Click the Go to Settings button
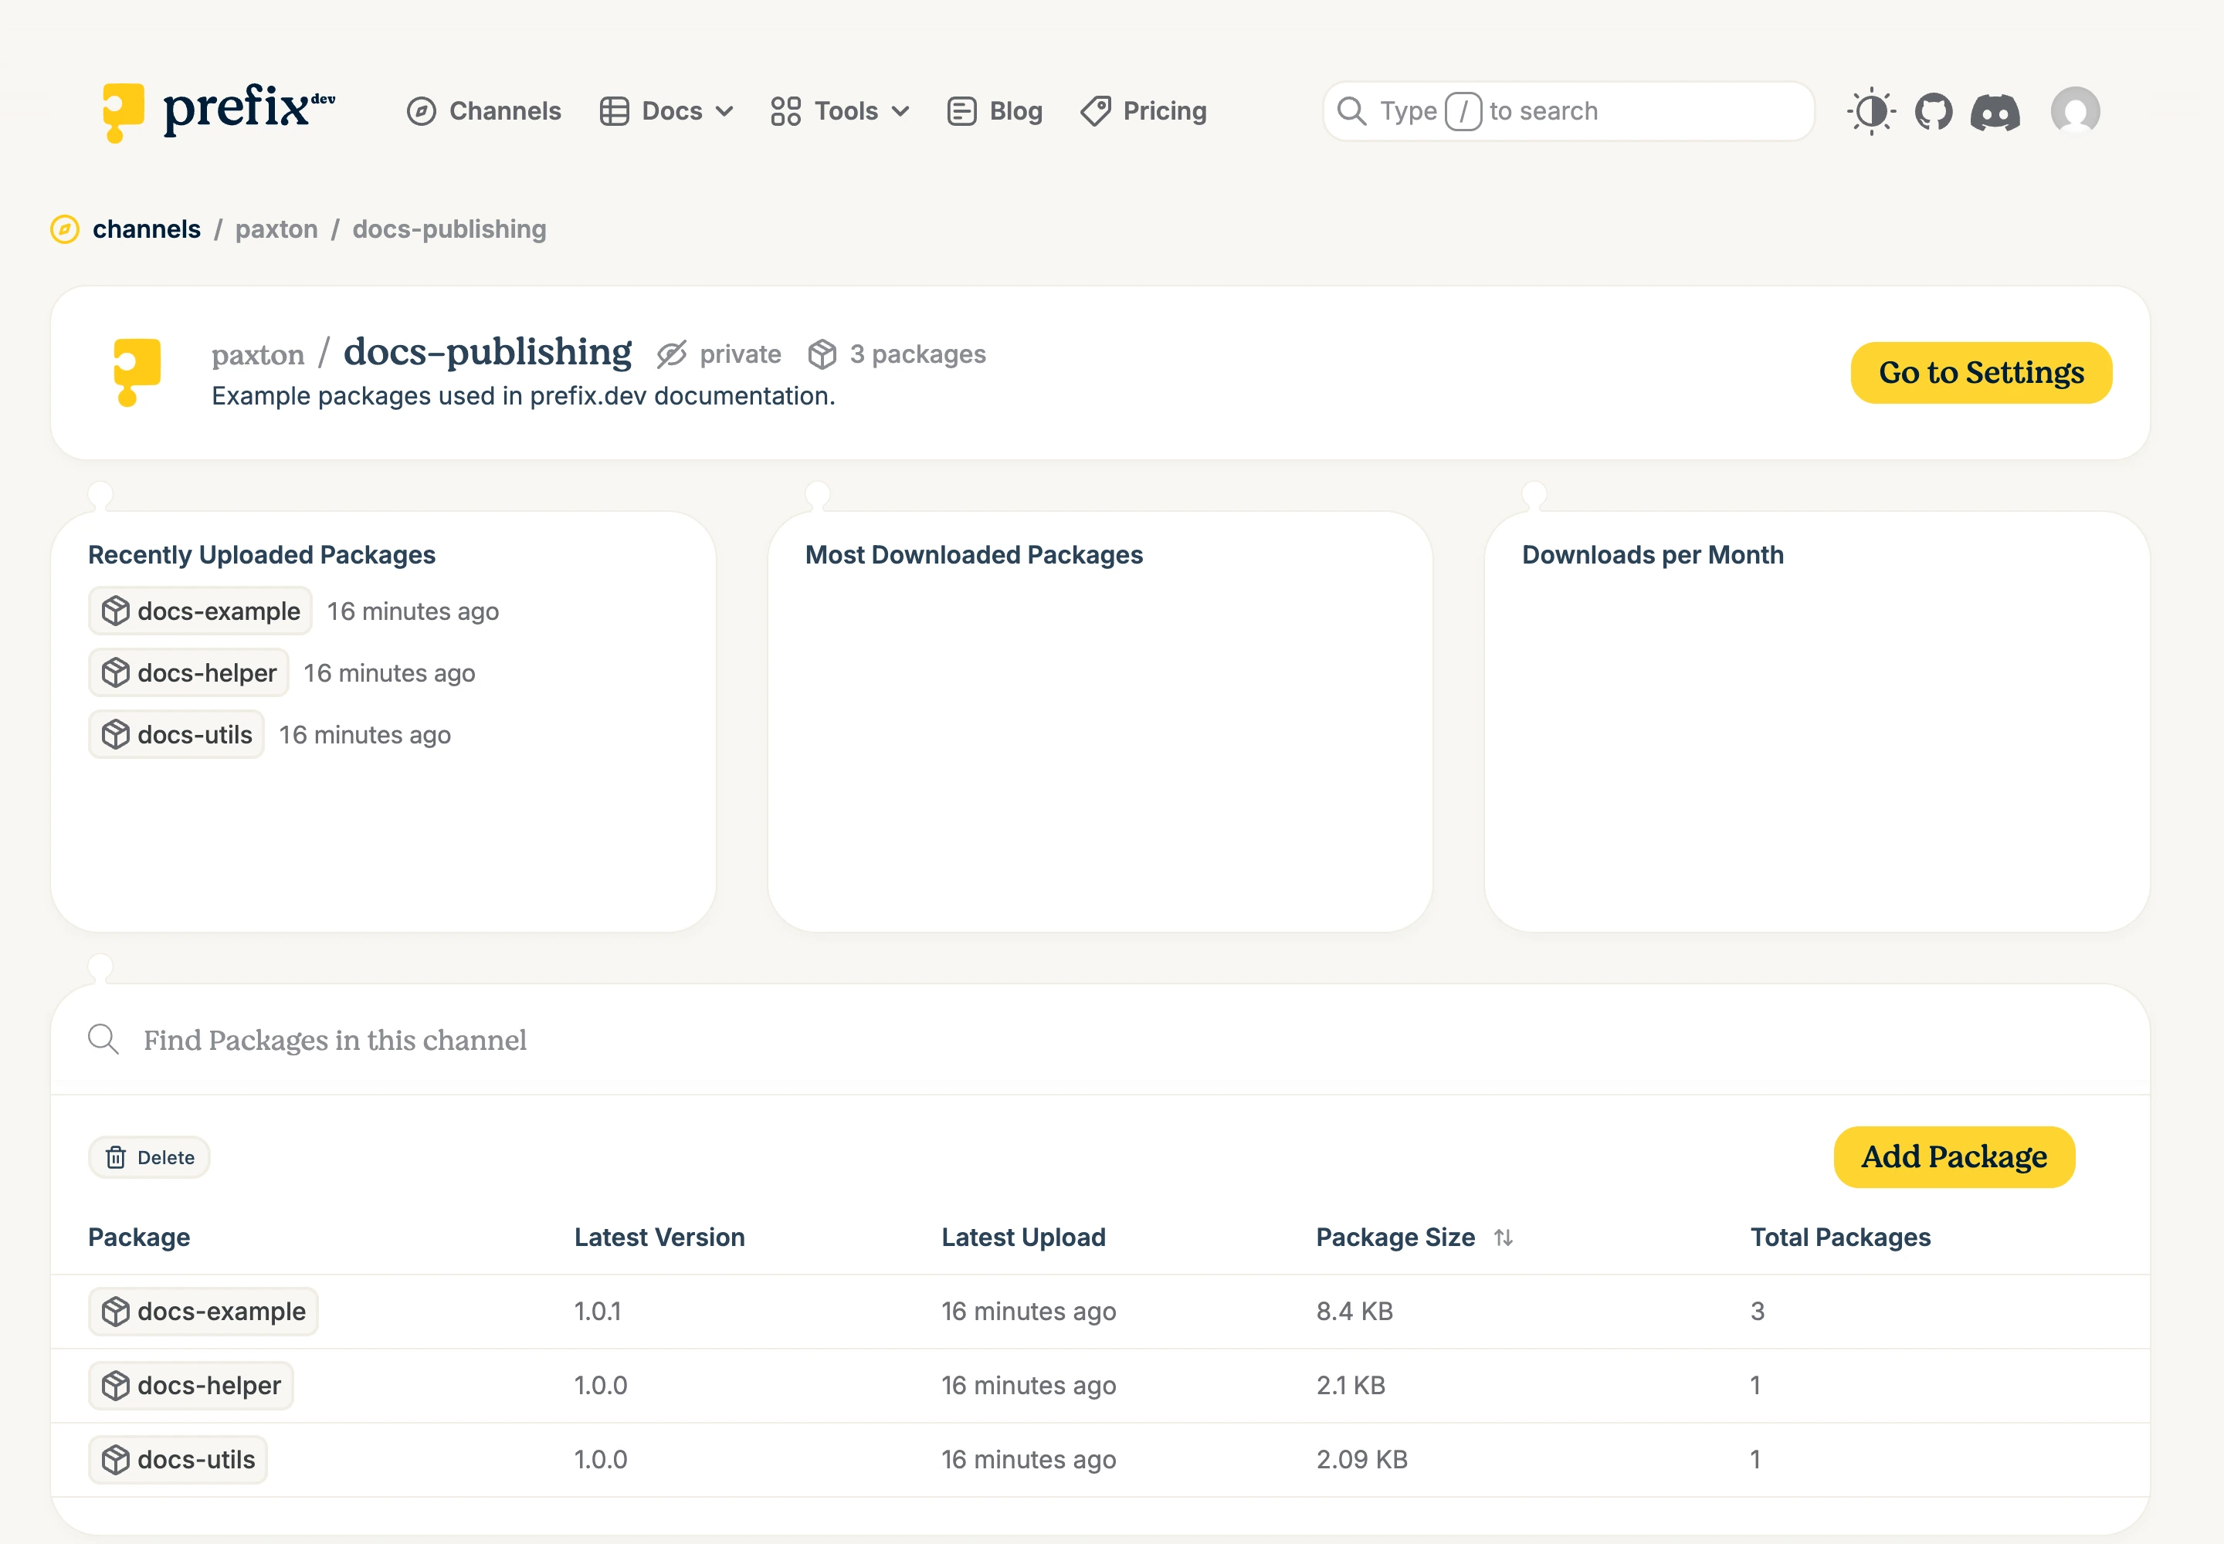The width and height of the screenshot is (2224, 1544). (1981, 372)
